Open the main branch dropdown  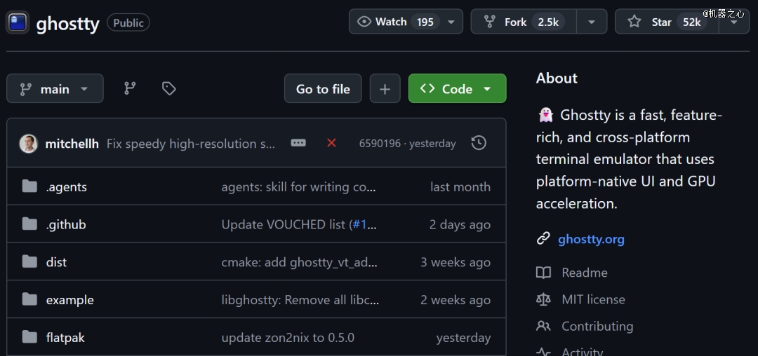pyautogui.click(x=55, y=89)
